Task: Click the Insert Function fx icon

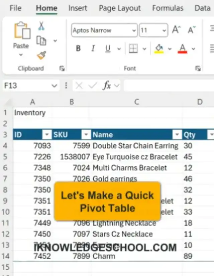Action: (x=107, y=86)
